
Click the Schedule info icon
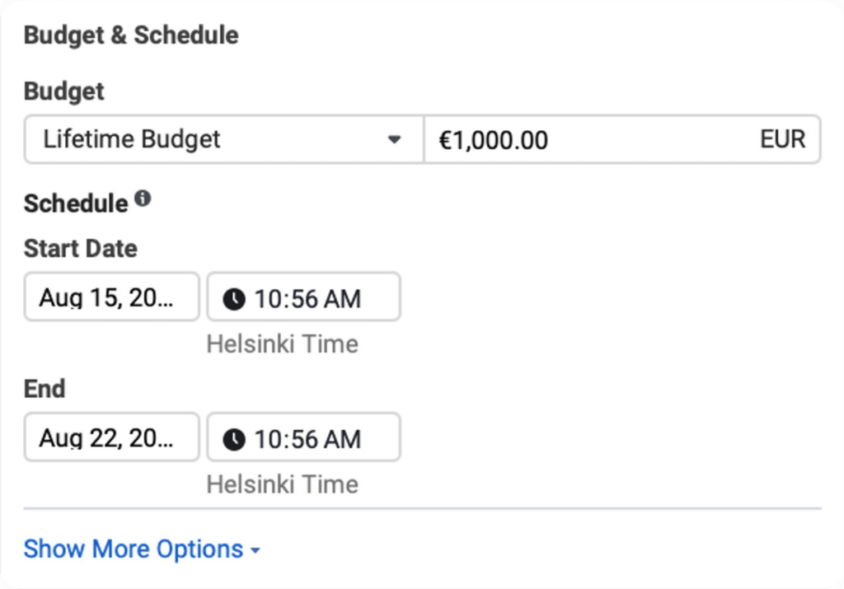(x=143, y=199)
